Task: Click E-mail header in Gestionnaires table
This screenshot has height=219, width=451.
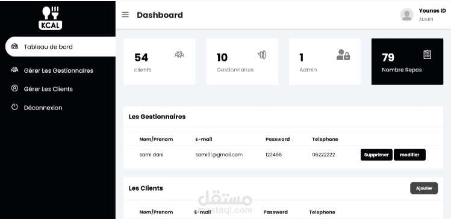Action: [x=204, y=139]
